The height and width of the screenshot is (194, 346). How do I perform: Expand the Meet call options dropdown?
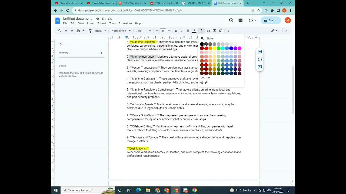click(x=255, y=20)
